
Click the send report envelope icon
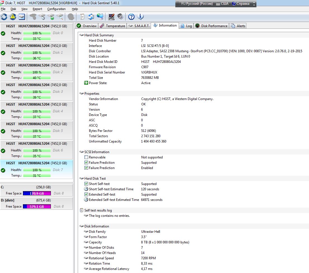pos(91,17)
